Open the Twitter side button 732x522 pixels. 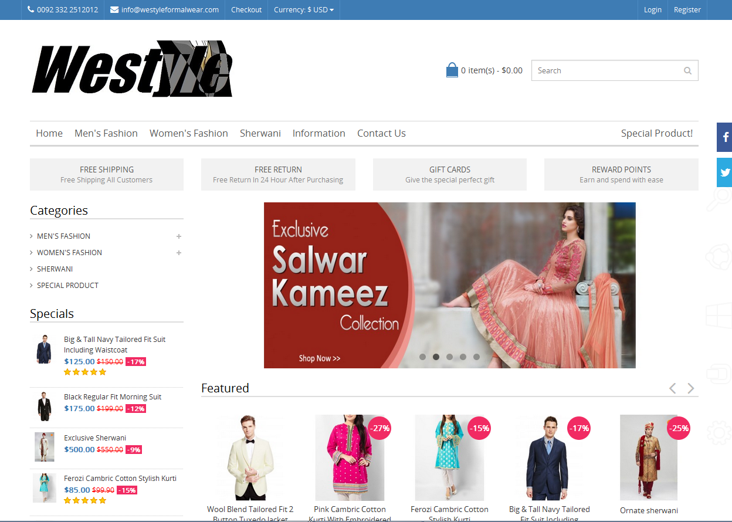point(724,172)
